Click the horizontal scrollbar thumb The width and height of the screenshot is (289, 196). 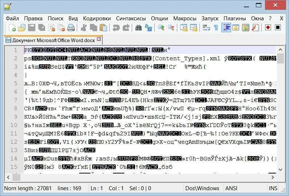16,177
